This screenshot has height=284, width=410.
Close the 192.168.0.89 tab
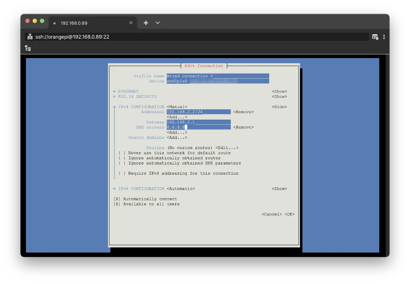[x=131, y=23]
